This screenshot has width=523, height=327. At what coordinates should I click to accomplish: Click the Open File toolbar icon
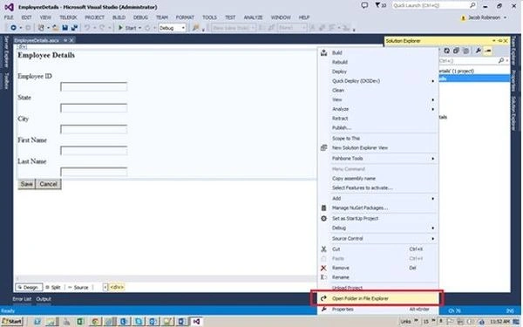[55, 28]
